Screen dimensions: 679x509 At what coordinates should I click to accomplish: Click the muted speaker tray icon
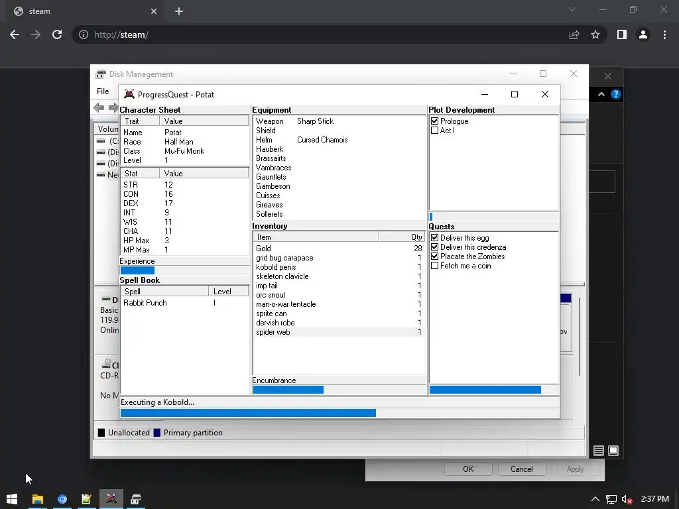pos(627,499)
